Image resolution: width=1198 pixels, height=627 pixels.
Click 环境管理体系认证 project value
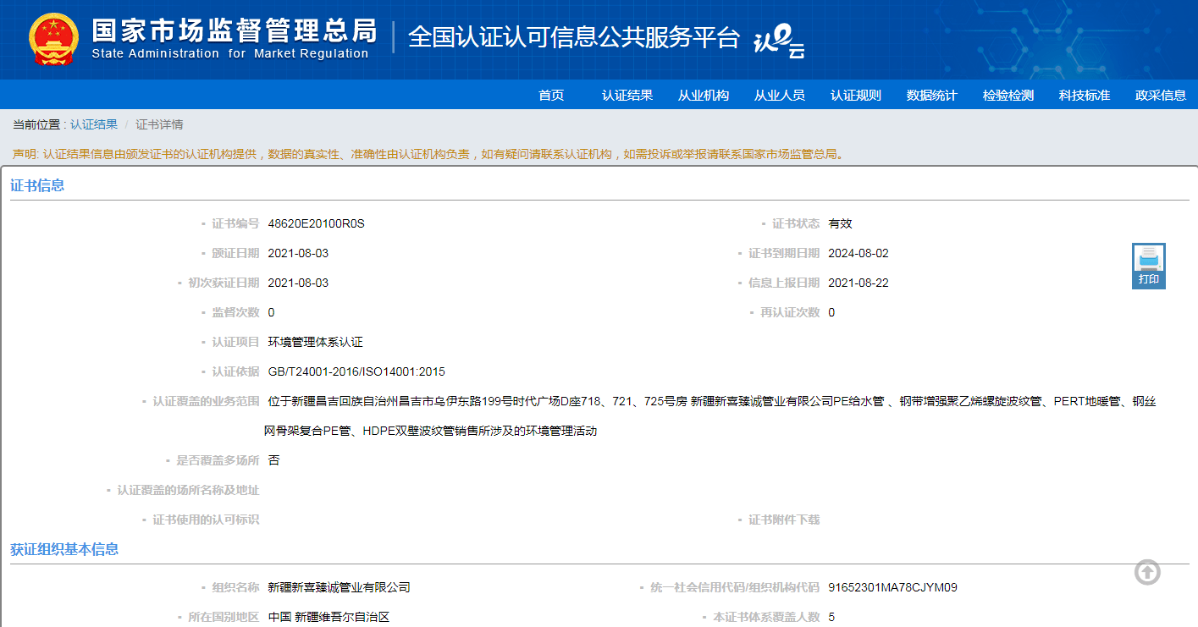[x=315, y=342]
